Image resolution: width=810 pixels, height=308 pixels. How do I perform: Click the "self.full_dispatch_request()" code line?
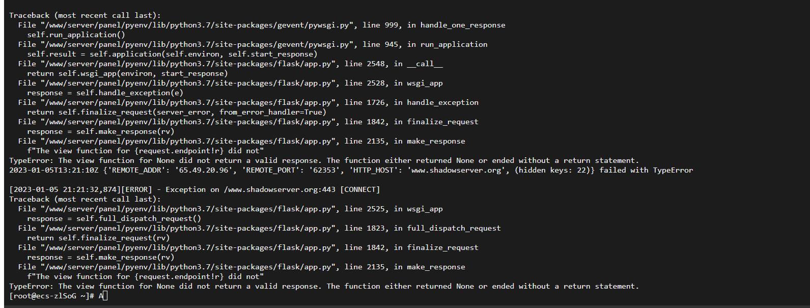[138, 218]
